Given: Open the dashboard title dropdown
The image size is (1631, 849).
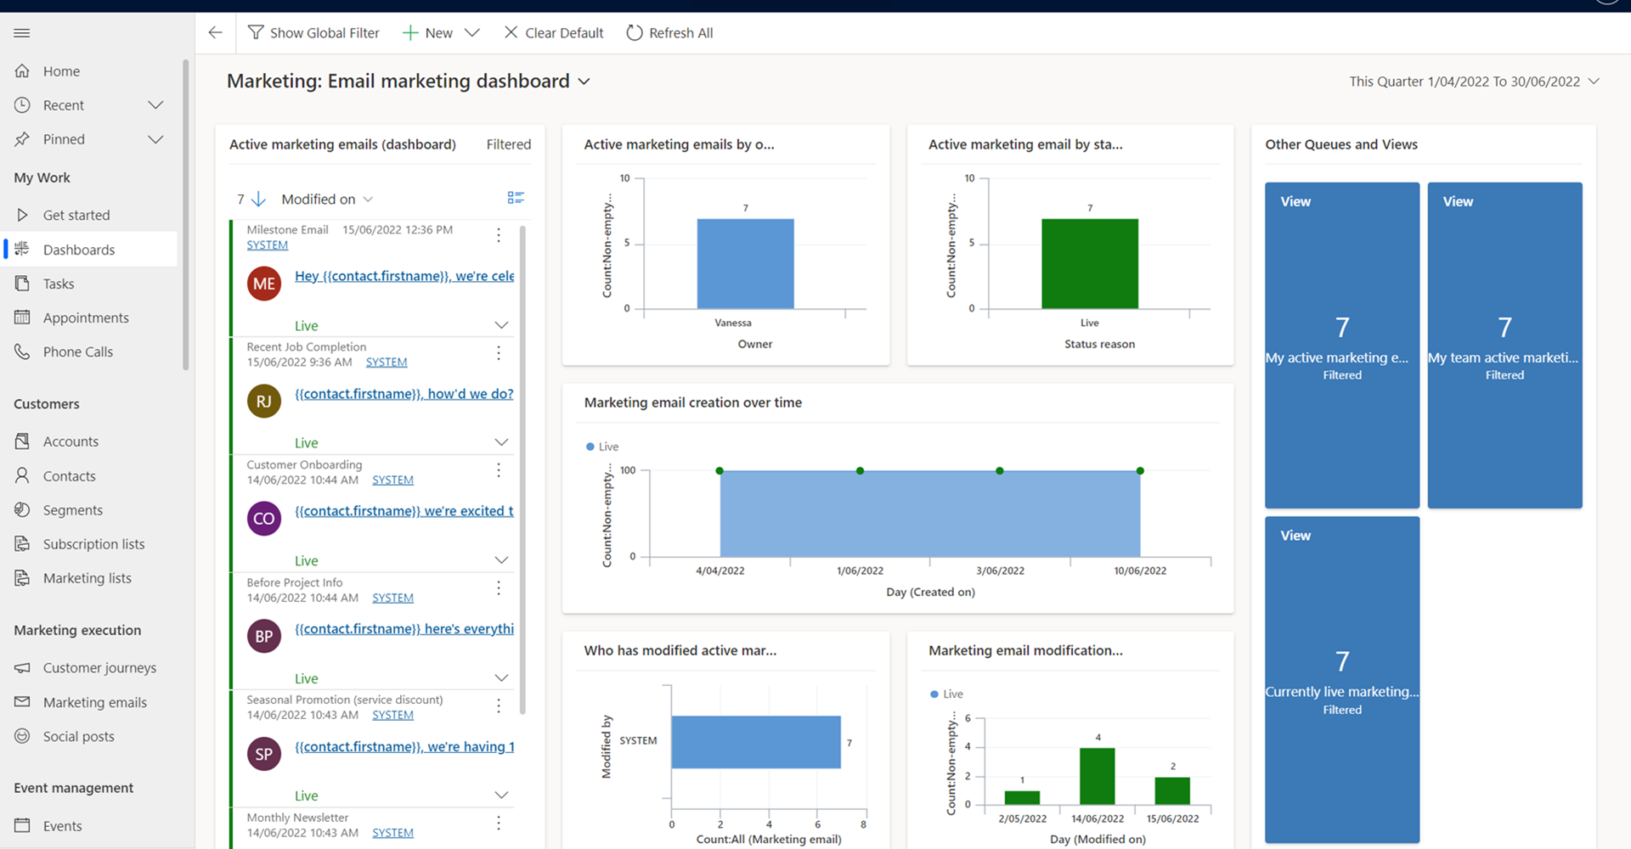Looking at the screenshot, I should (x=584, y=82).
